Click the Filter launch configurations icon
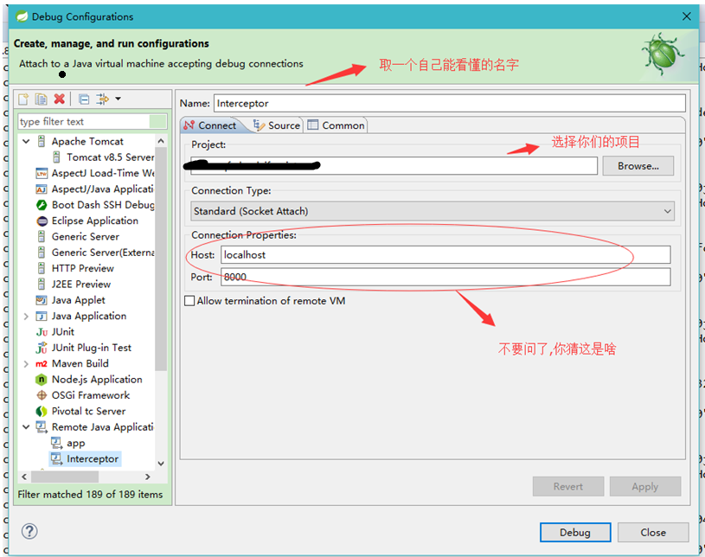The height and width of the screenshot is (557, 705). point(103,99)
